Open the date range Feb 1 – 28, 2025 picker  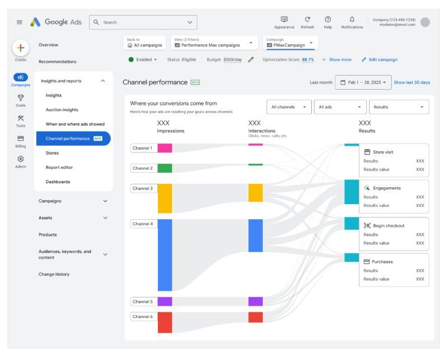pyautogui.click(x=362, y=82)
